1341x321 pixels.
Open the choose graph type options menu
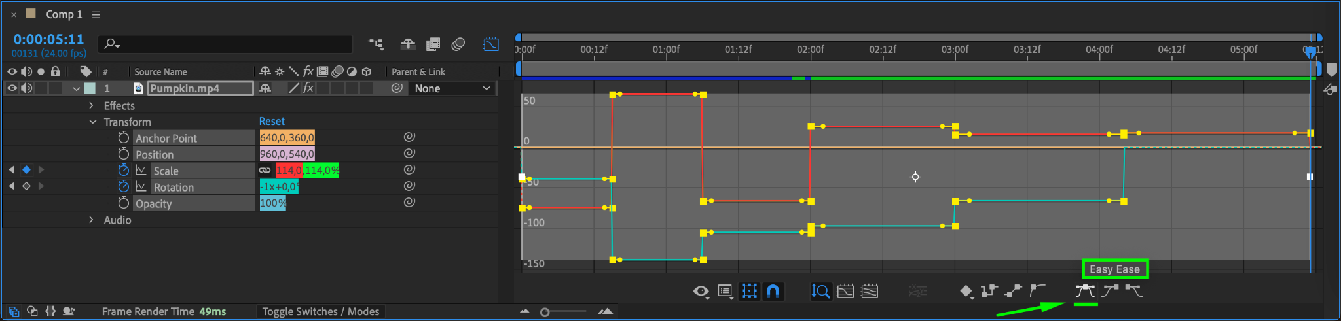pos(726,292)
